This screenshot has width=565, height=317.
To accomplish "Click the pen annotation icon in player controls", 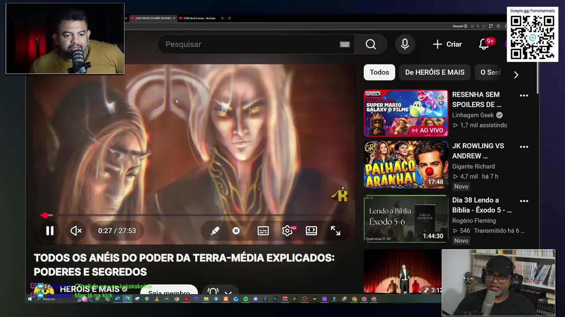I will [215, 231].
